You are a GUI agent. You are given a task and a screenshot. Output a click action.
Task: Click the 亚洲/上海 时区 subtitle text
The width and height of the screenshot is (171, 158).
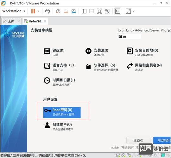click(61, 85)
